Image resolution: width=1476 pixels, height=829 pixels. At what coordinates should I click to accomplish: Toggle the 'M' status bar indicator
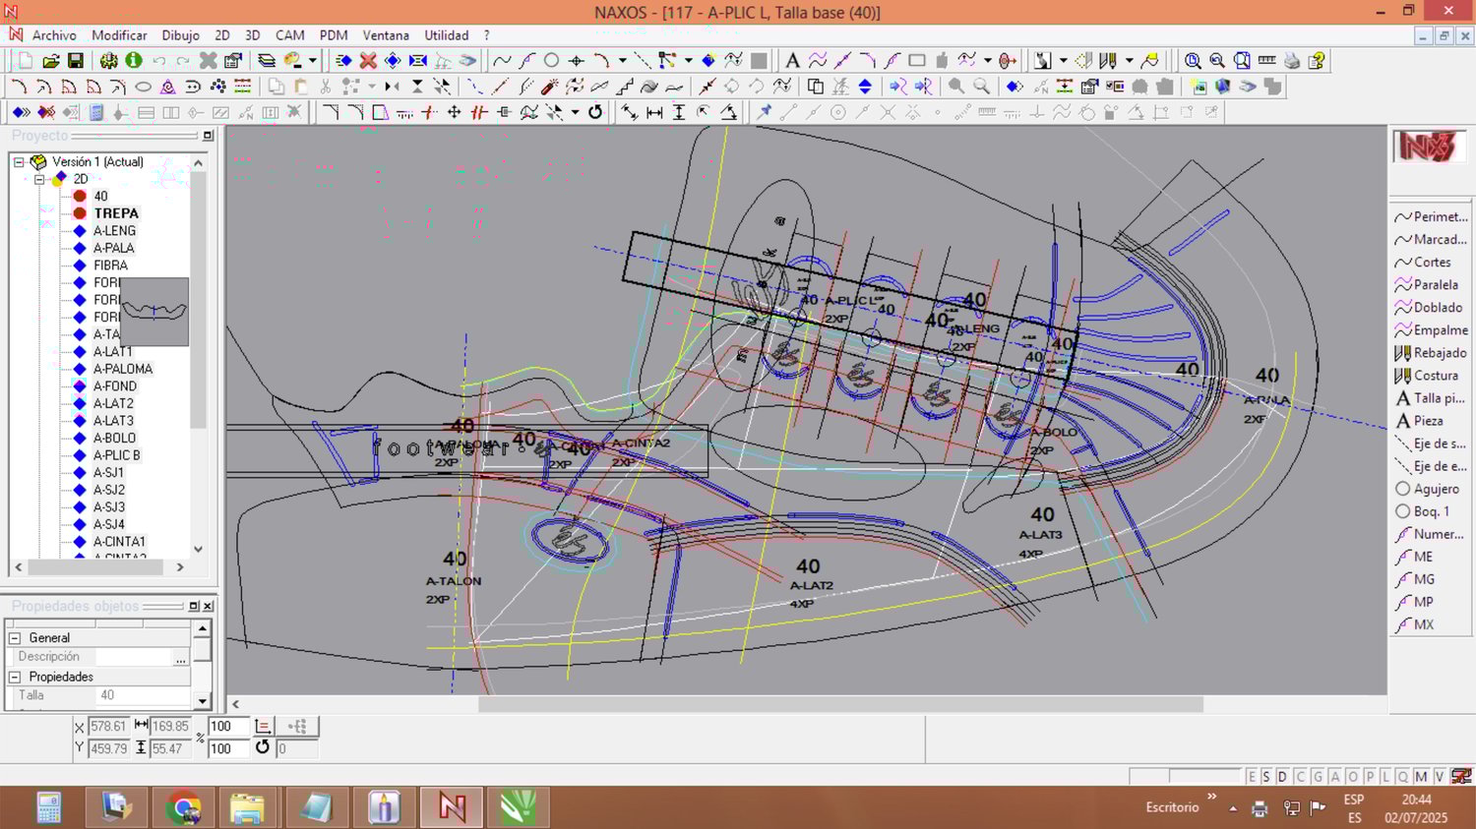click(x=1421, y=777)
